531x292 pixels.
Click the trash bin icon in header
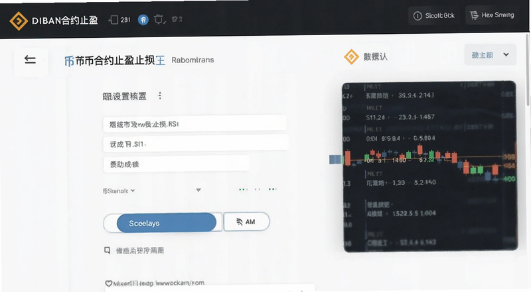[159, 20]
